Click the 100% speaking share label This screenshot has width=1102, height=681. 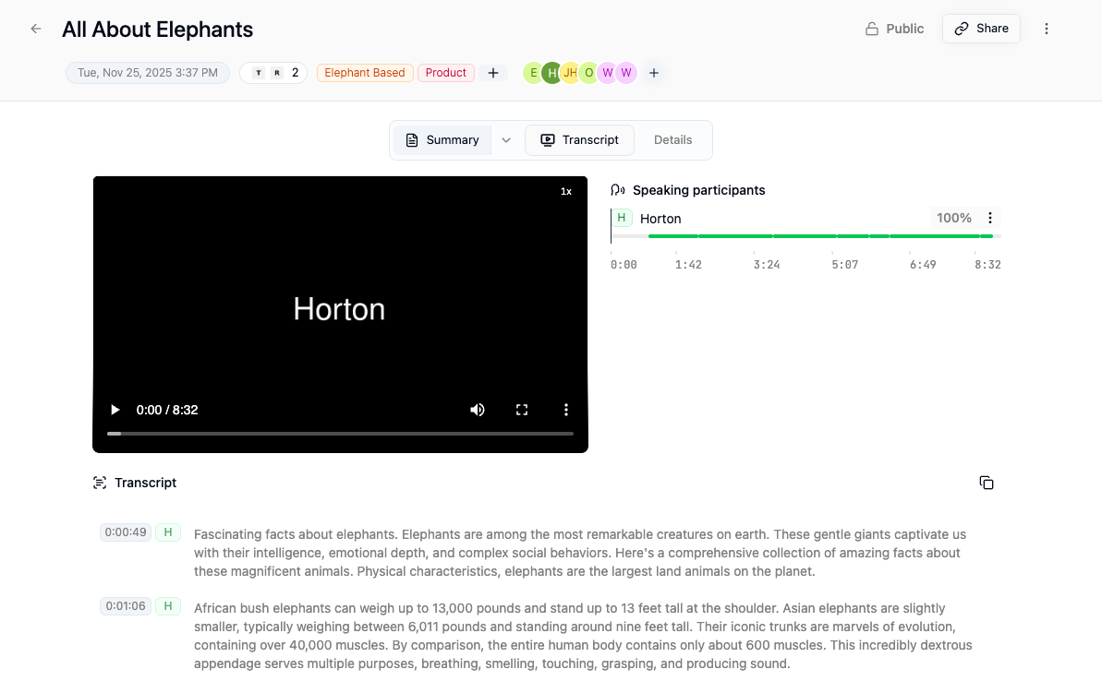click(953, 219)
